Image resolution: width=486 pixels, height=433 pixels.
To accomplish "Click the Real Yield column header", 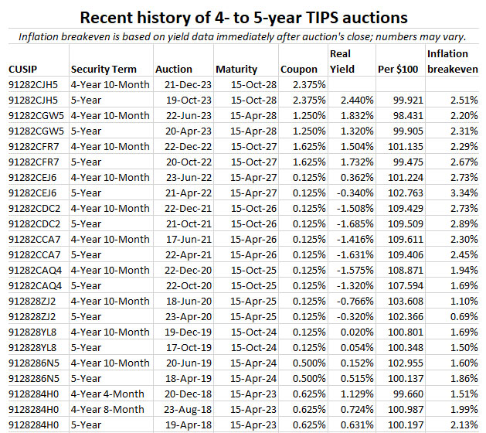I will (x=341, y=61).
